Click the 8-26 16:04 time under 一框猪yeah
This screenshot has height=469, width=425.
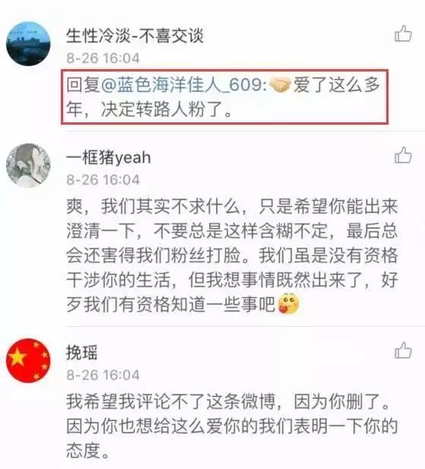(103, 179)
